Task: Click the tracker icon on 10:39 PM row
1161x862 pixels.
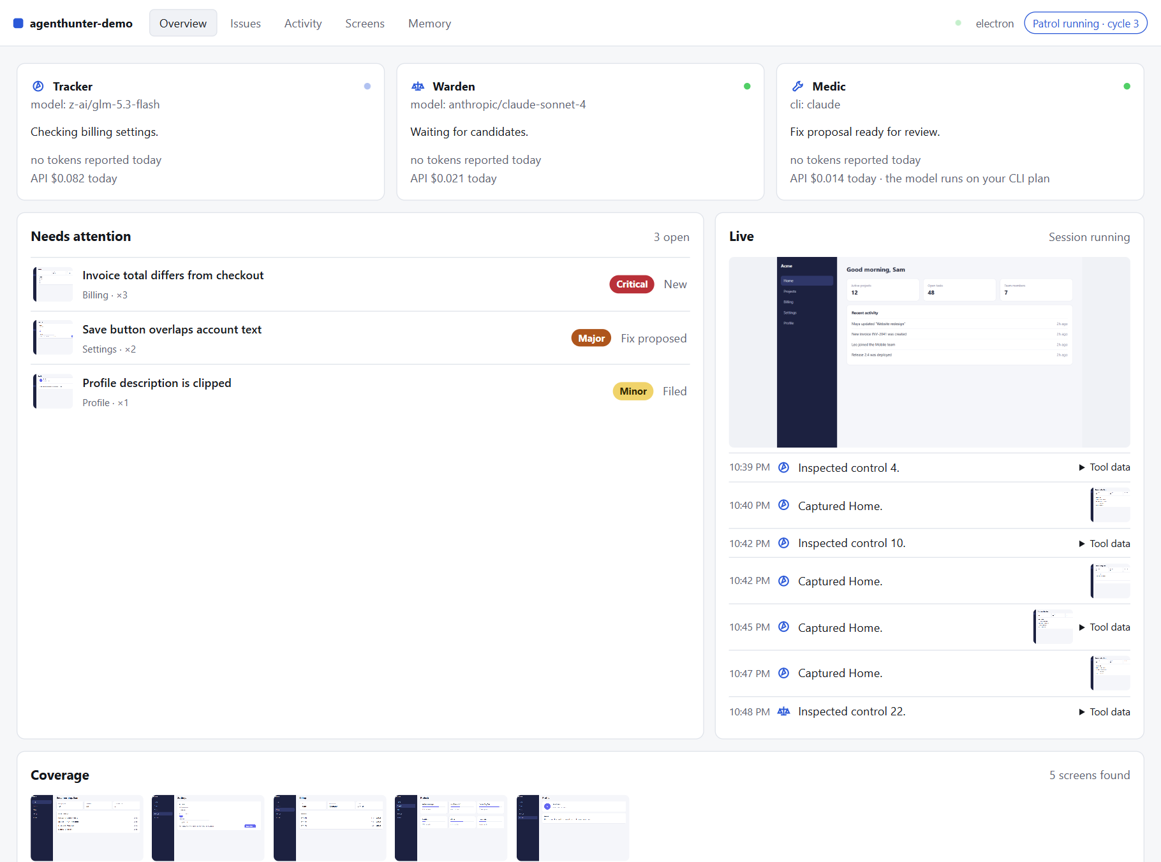Action: 784,467
